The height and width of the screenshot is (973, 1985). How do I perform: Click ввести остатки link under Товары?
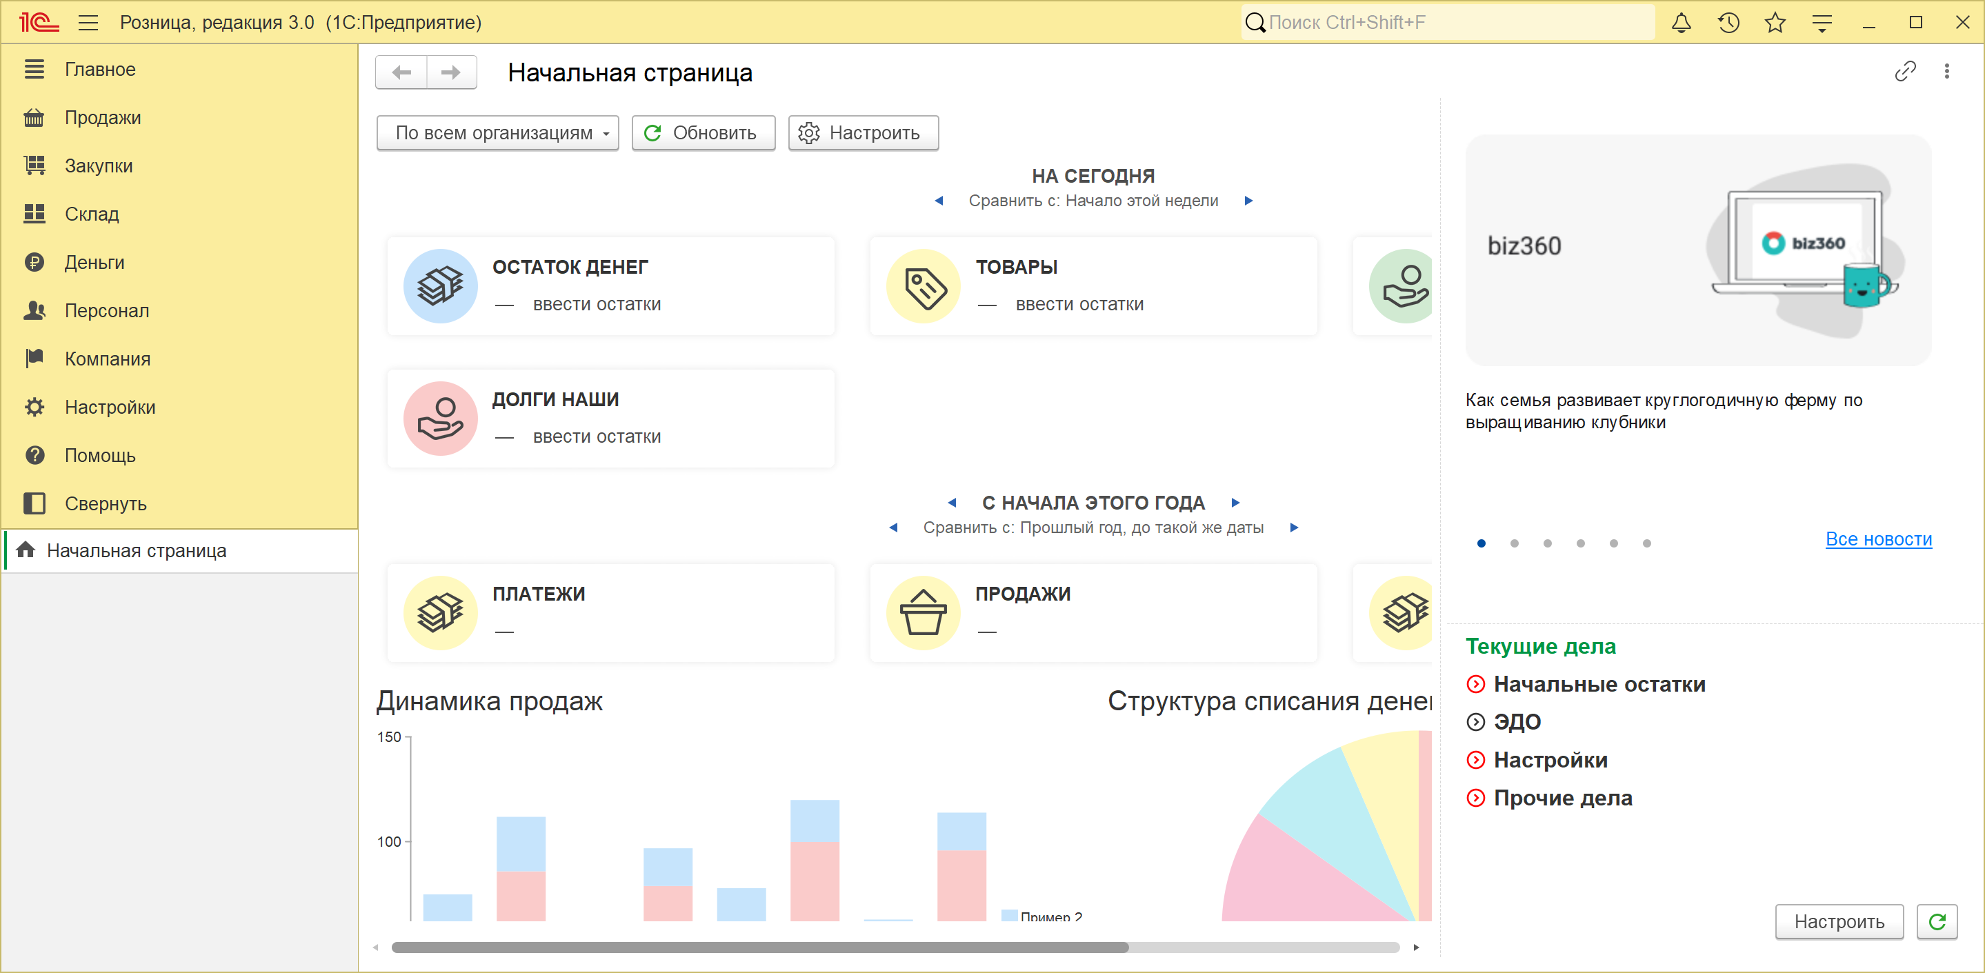1079,304
